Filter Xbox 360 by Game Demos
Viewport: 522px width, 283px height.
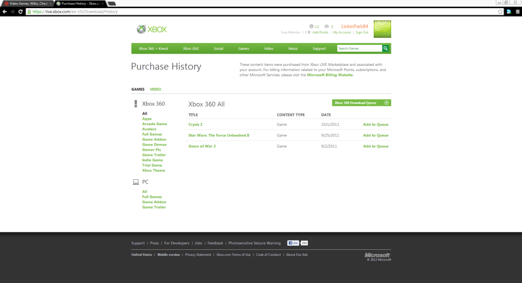[154, 145]
